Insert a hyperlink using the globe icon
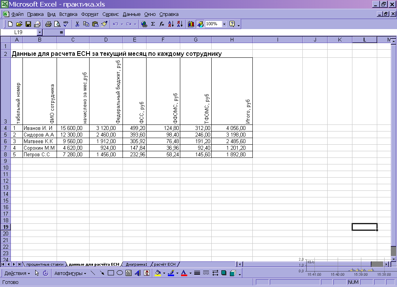 [144, 24]
